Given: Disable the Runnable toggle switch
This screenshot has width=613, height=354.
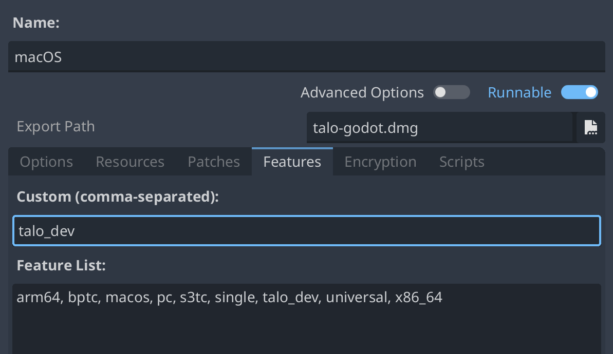Looking at the screenshot, I should point(580,92).
